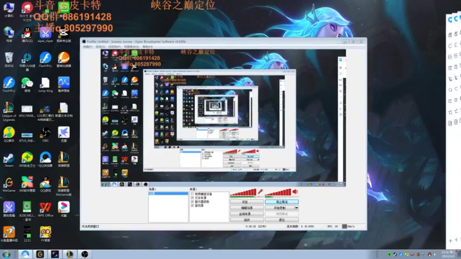Image resolution: width=461 pixels, height=259 pixels.
Task: Open the 网易UU加速器 desktop icon
Action: click(27, 62)
